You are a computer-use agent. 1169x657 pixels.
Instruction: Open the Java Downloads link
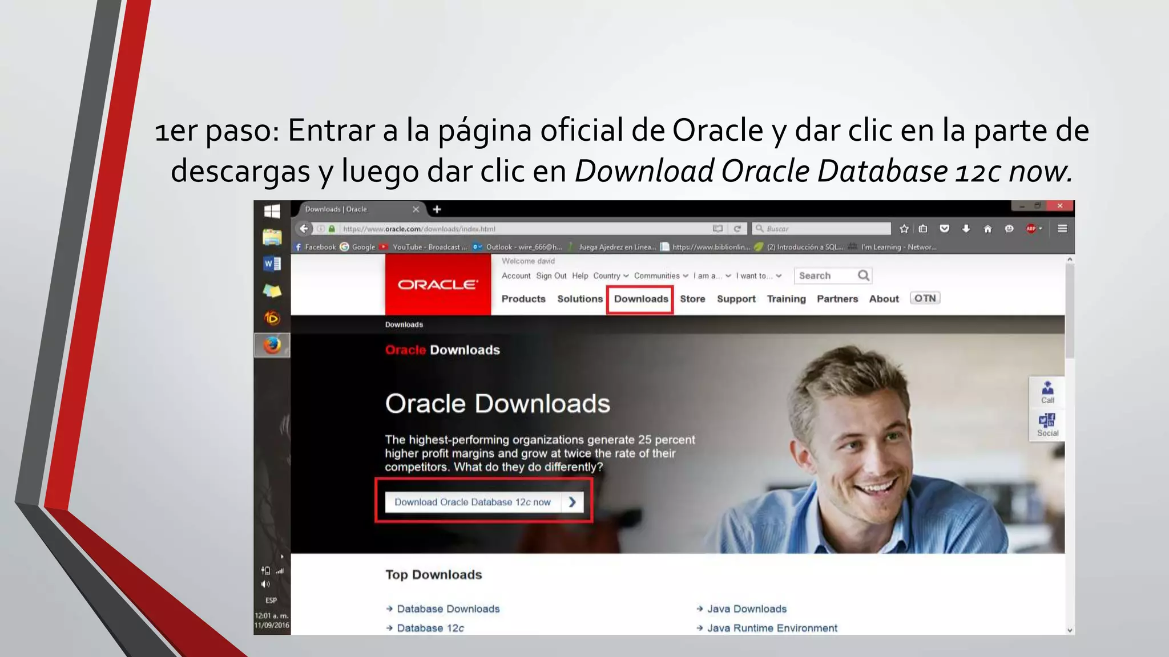pos(747,609)
